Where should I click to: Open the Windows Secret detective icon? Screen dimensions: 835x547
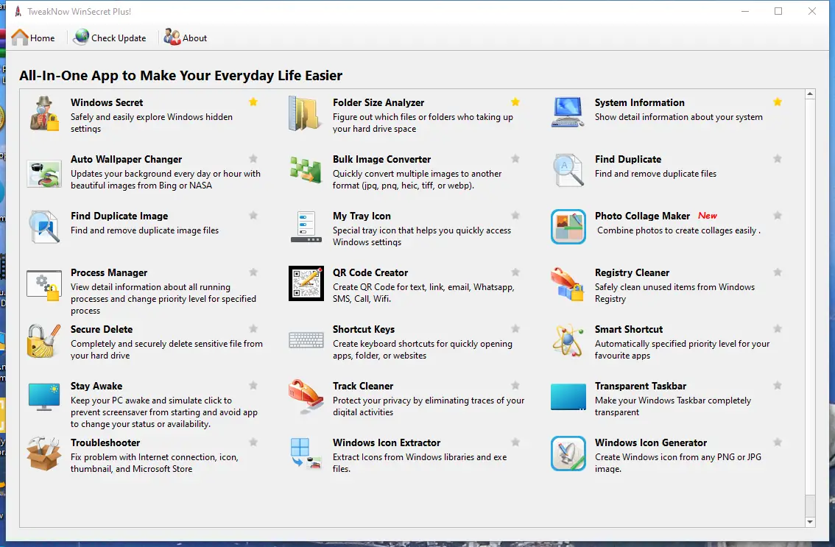coord(44,113)
